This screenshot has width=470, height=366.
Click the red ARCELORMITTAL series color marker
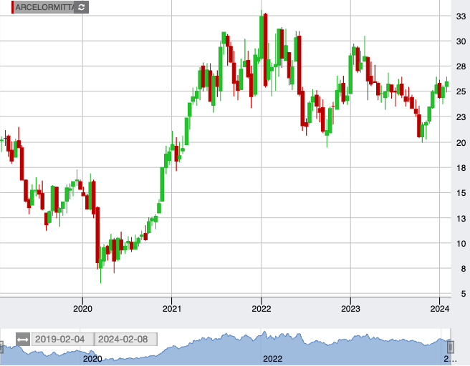click(13, 7)
